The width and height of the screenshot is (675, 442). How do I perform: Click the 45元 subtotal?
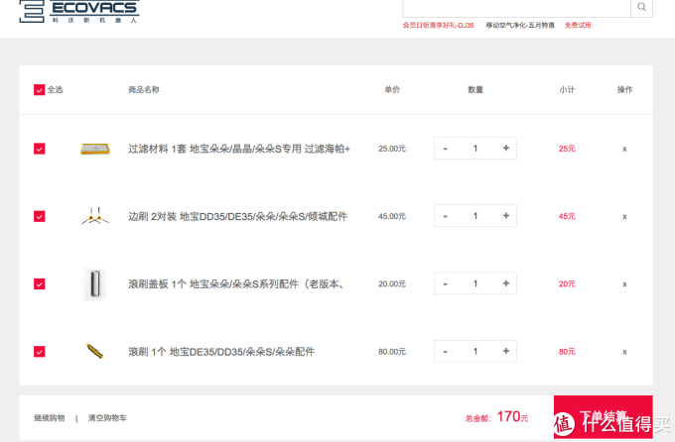coord(567,216)
